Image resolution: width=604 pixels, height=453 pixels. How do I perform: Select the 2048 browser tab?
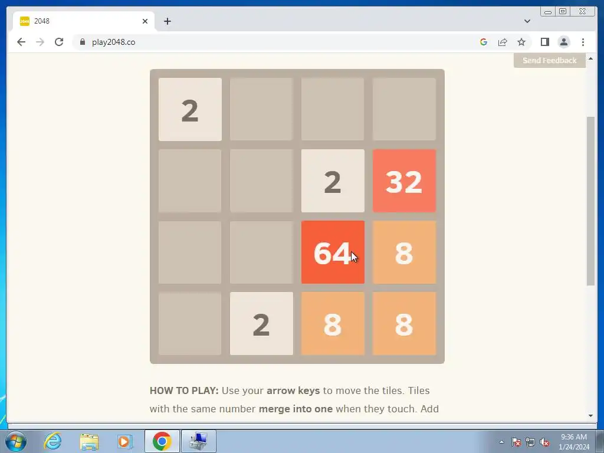pyautogui.click(x=84, y=21)
